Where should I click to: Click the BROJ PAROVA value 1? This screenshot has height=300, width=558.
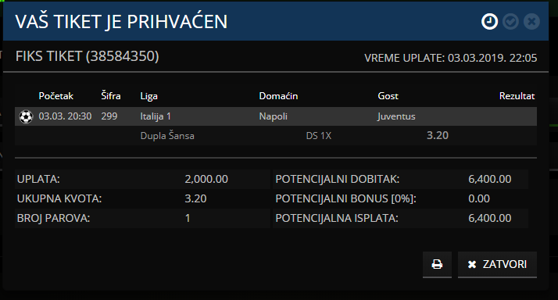[x=188, y=218]
